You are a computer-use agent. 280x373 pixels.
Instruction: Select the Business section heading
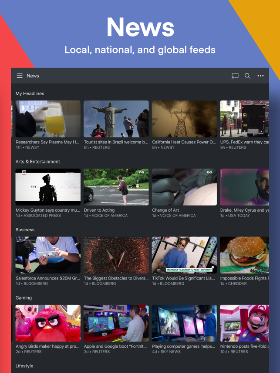tap(25, 230)
